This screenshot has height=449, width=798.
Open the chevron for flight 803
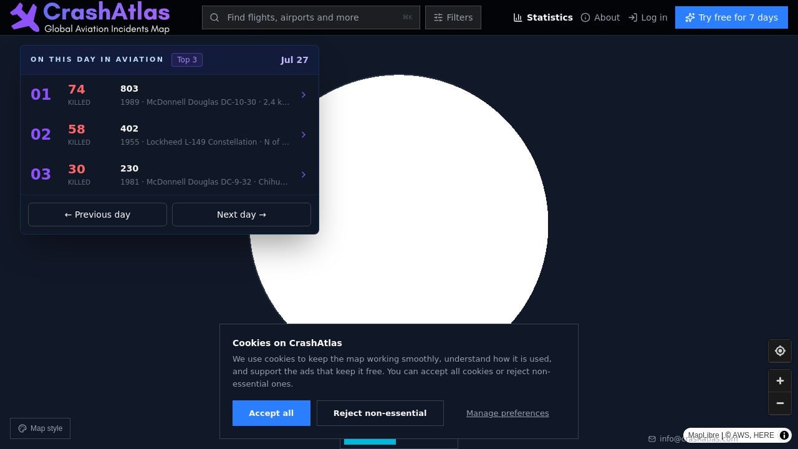[x=304, y=95]
